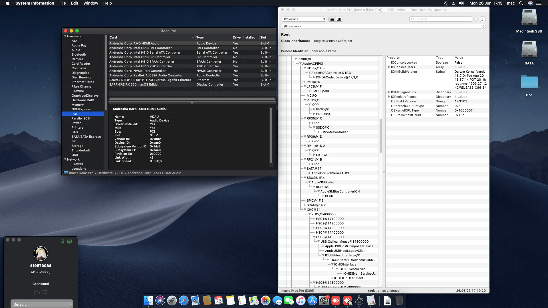
Task: Click mac's iMac Pro in the path bar
Action: pyautogui.click(x=81, y=173)
